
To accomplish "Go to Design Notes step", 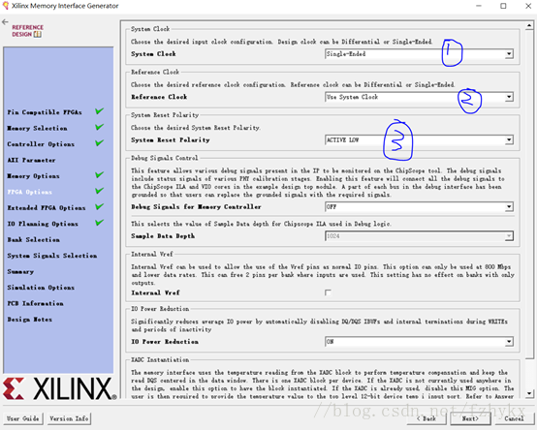I will (x=29, y=320).
